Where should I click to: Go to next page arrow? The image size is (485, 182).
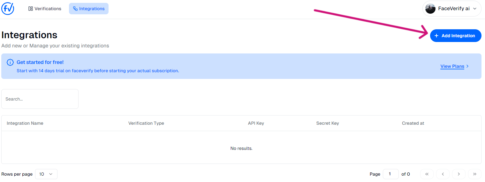459,174
